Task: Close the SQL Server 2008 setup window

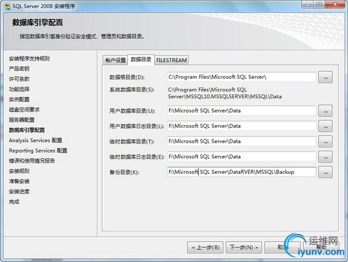Action: 335,4
